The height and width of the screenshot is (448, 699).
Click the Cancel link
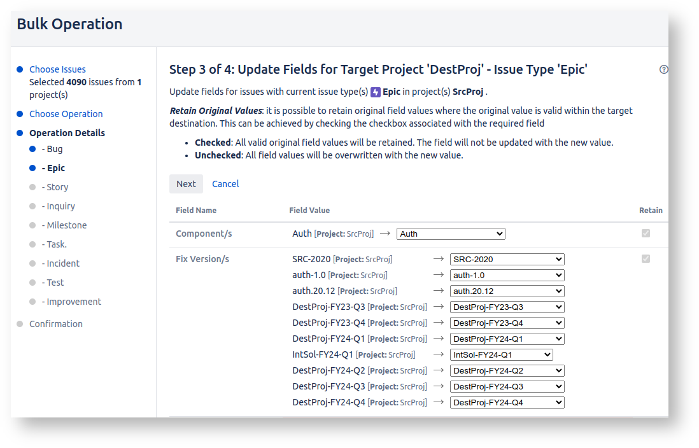coord(225,184)
